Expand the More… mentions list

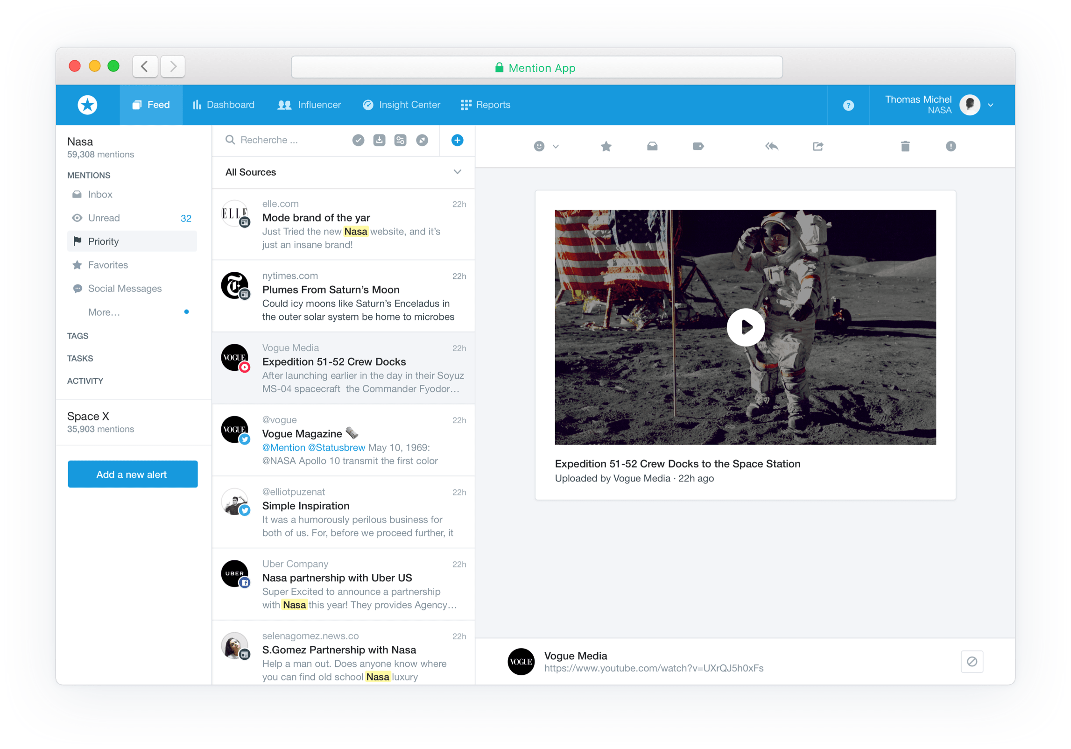104,312
